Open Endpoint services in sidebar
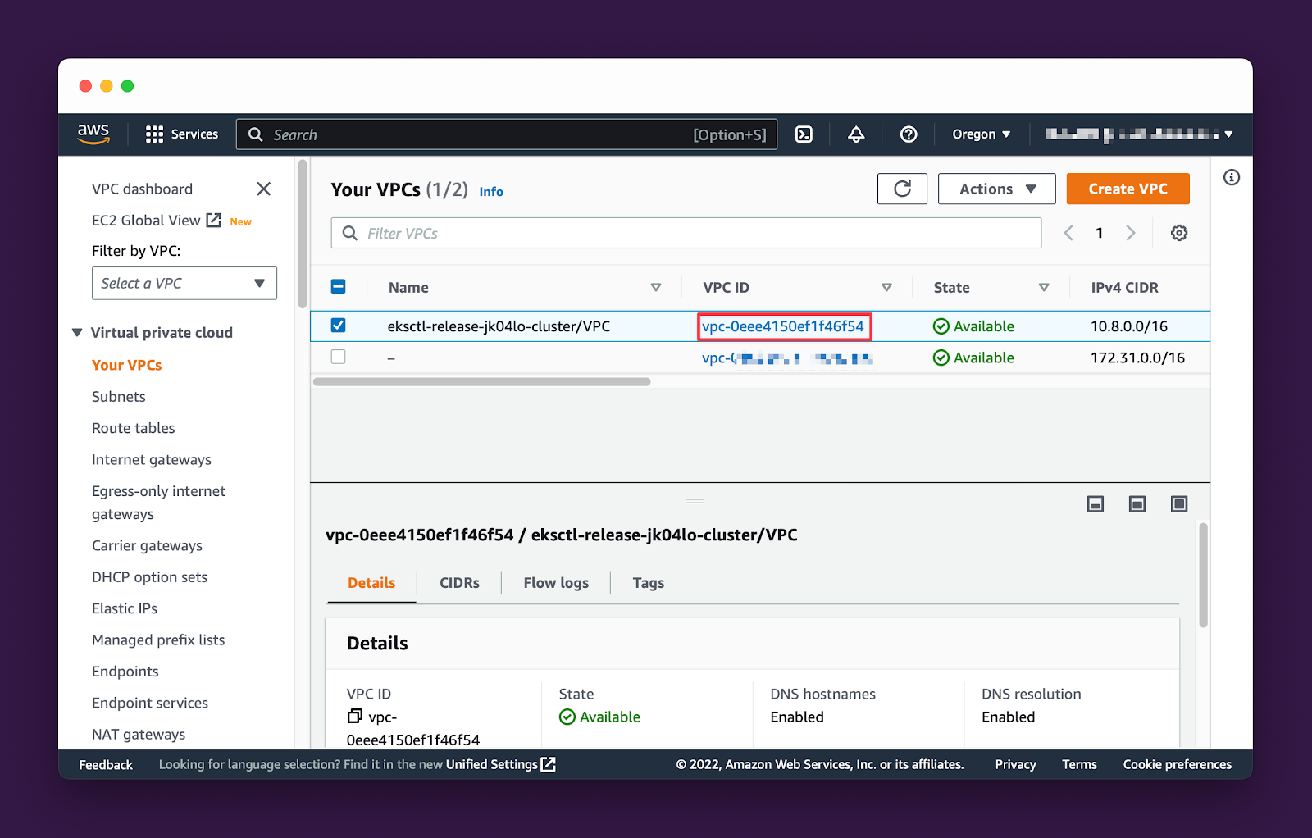This screenshot has height=838, width=1312. 150,703
